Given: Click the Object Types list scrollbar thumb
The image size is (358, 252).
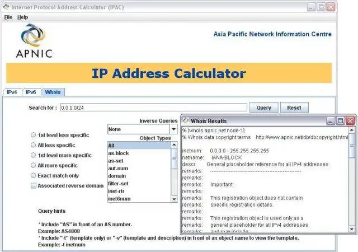Looking at the screenshot, I should click(x=174, y=158).
